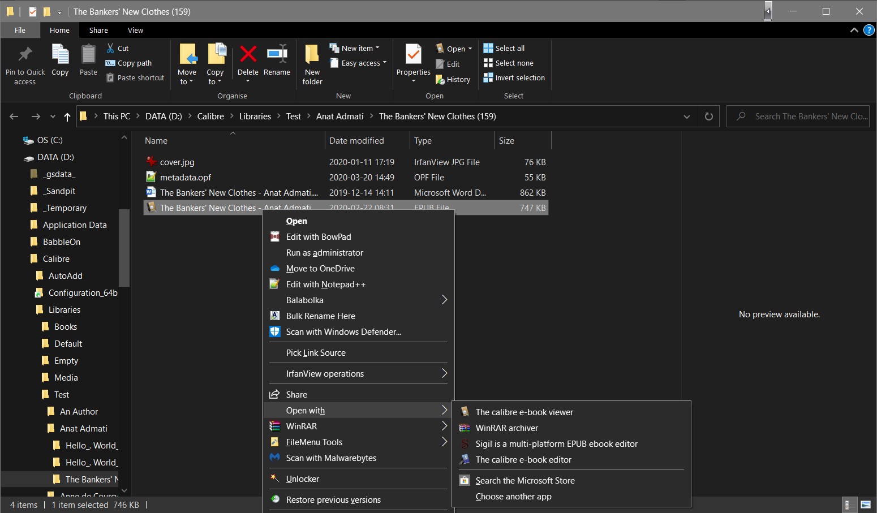Viewport: 877px width, 513px height.
Task: Click the Back navigation arrow
Action: click(x=14, y=117)
